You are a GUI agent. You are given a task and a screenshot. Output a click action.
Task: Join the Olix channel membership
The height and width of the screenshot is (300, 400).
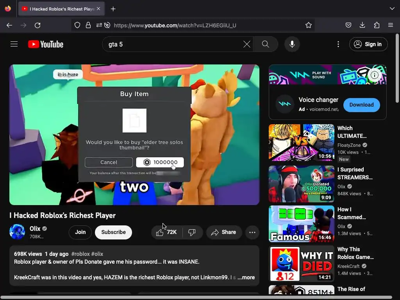80,232
